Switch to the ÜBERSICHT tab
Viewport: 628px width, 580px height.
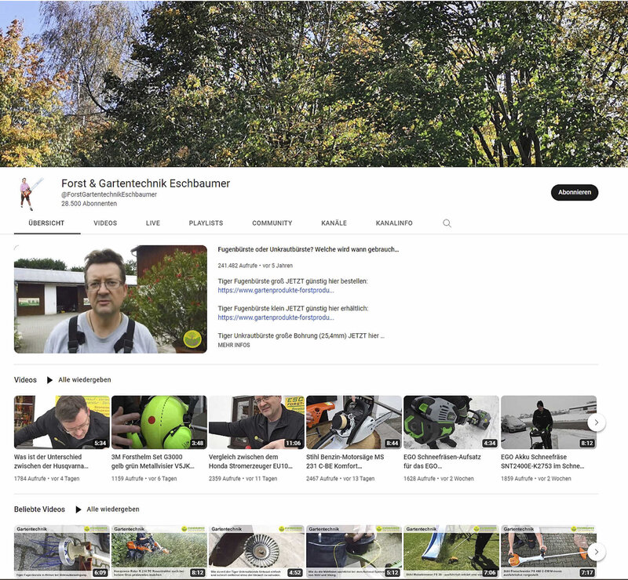point(46,223)
